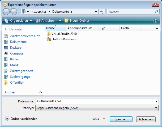Sort by Größe column header

coord(130,28)
